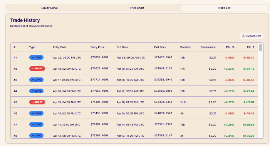This screenshot has width=270, height=146.
Task: Click exit price $75361.0398
Action: (163, 124)
